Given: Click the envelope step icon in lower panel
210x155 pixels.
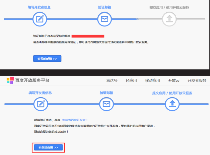Looking at the screenshot, I should 107,104.
